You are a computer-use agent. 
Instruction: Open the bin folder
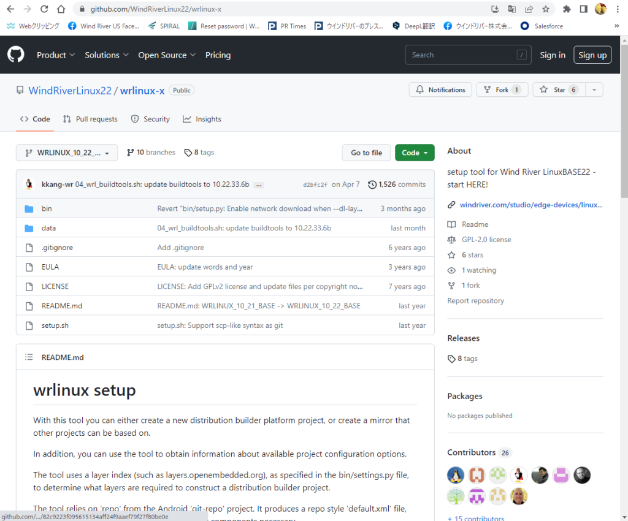(47, 208)
